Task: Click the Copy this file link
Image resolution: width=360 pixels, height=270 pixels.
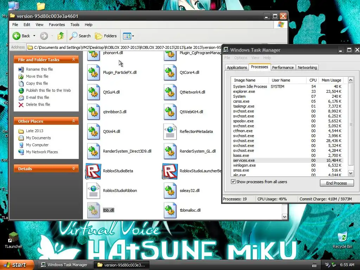Action: (37, 83)
